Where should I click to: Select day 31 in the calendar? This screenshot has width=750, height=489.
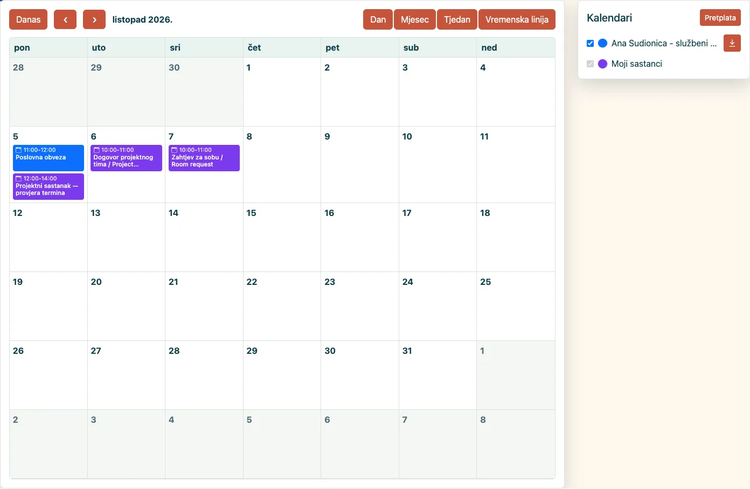click(438, 375)
